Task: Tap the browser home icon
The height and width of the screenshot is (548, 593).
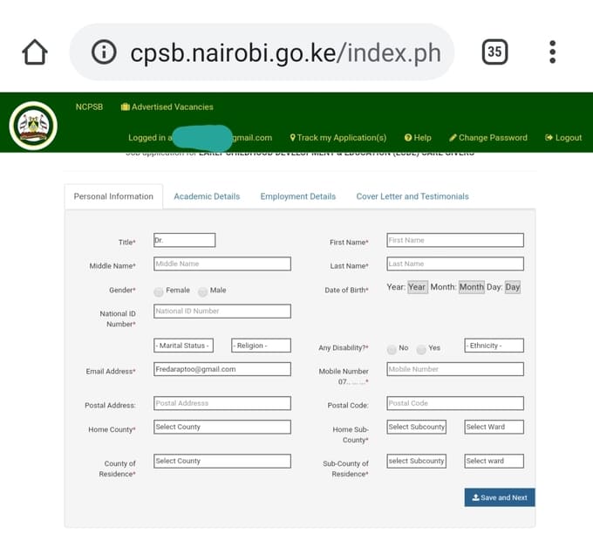Action: click(35, 52)
